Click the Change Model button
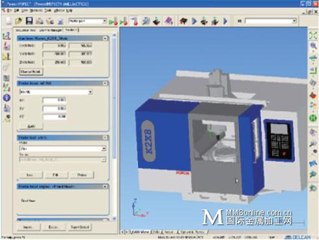Viewport: 319px width, 240px height. (31, 72)
